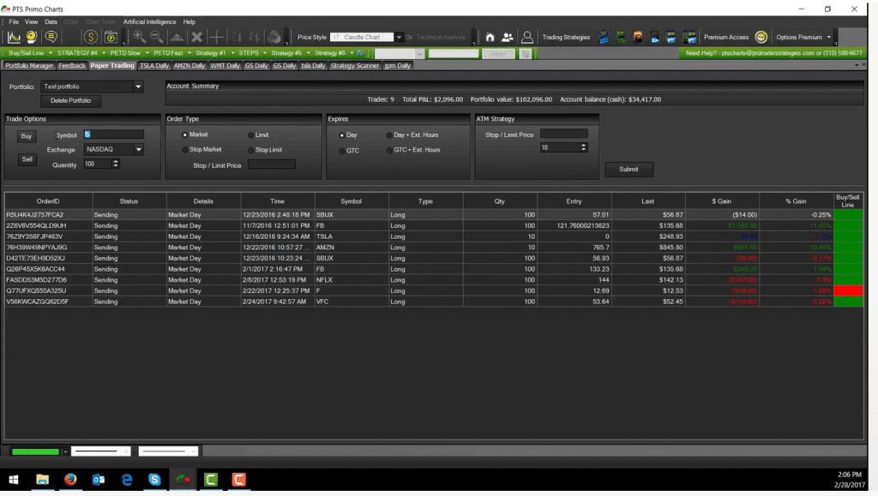Click the zoom in magnifier icon
The width and height of the screenshot is (878, 496).
click(x=139, y=37)
